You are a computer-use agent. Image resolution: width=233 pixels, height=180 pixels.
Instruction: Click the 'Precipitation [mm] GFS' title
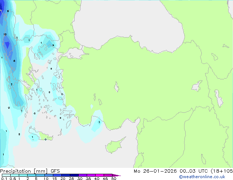30,171
